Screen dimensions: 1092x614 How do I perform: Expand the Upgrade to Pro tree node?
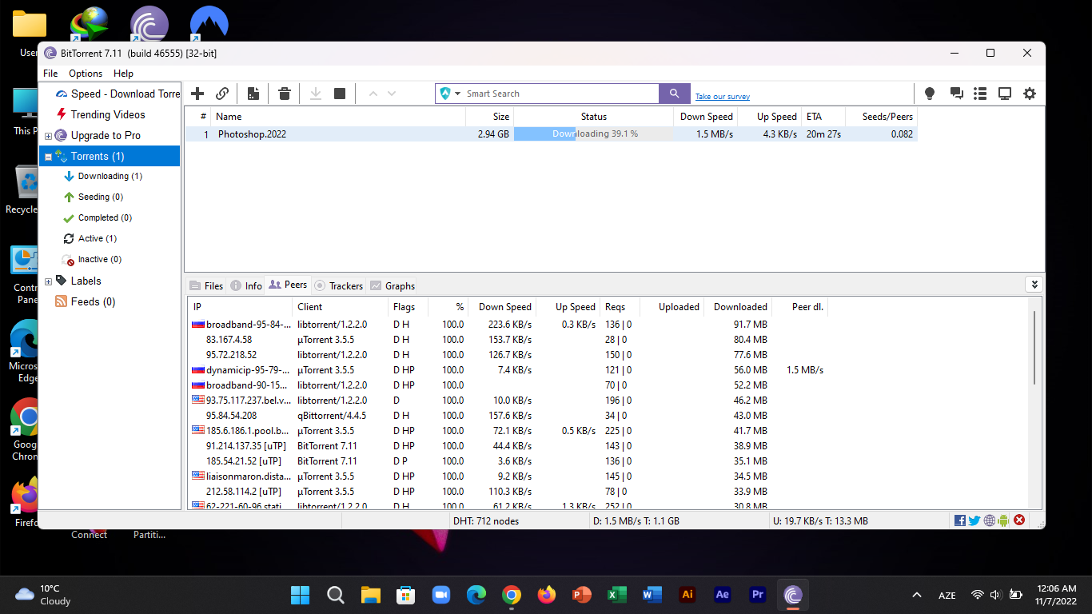coord(48,136)
